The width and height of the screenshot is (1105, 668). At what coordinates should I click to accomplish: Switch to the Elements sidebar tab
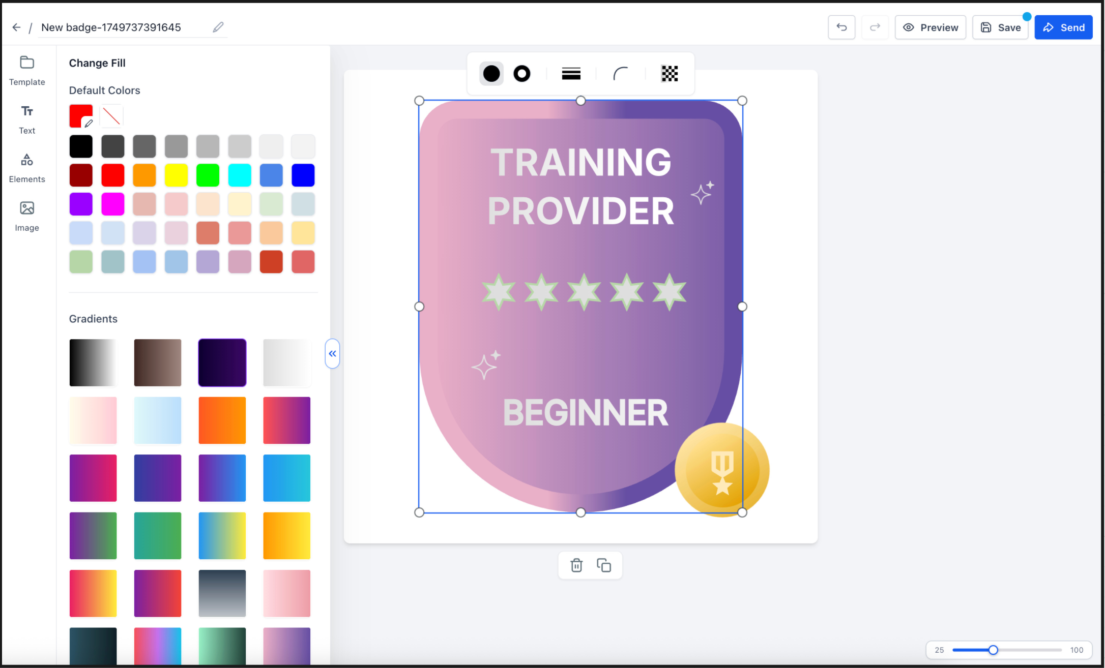point(27,168)
